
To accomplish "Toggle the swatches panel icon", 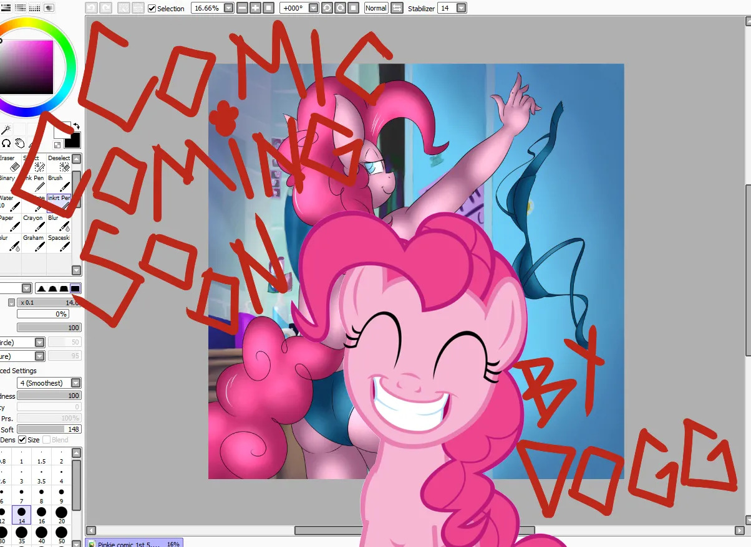I will (x=34, y=8).
